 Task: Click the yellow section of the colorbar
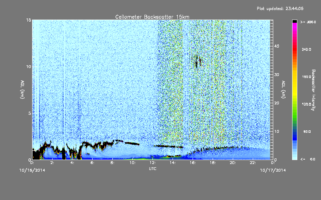(x=295, y=84)
